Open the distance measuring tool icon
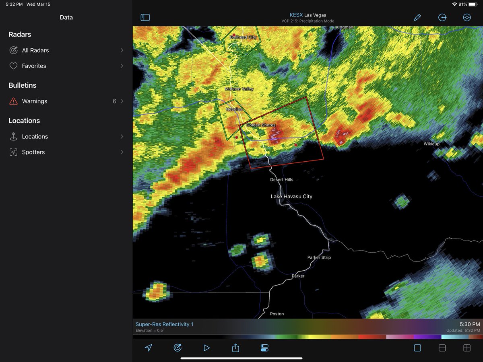Image resolution: width=483 pixels, height=362 pixels. 442,18
